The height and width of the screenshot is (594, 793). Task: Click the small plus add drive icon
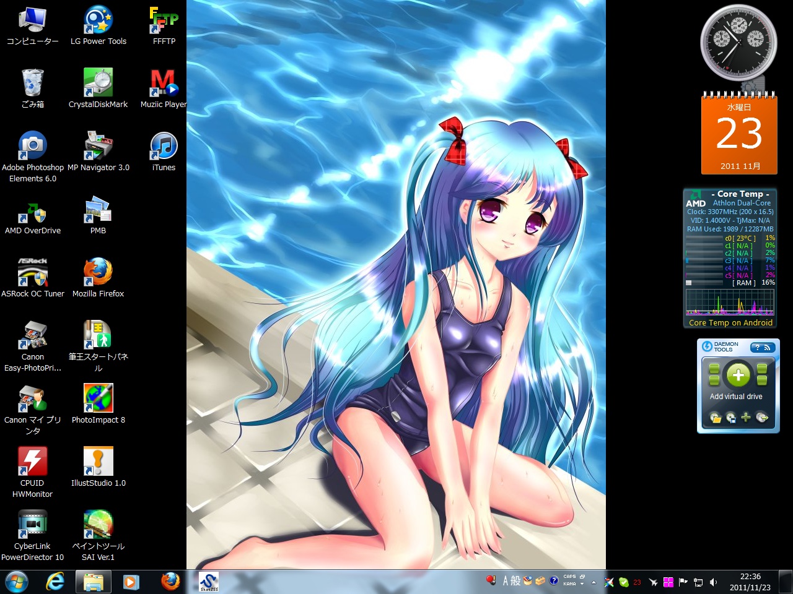coord(746,418)
